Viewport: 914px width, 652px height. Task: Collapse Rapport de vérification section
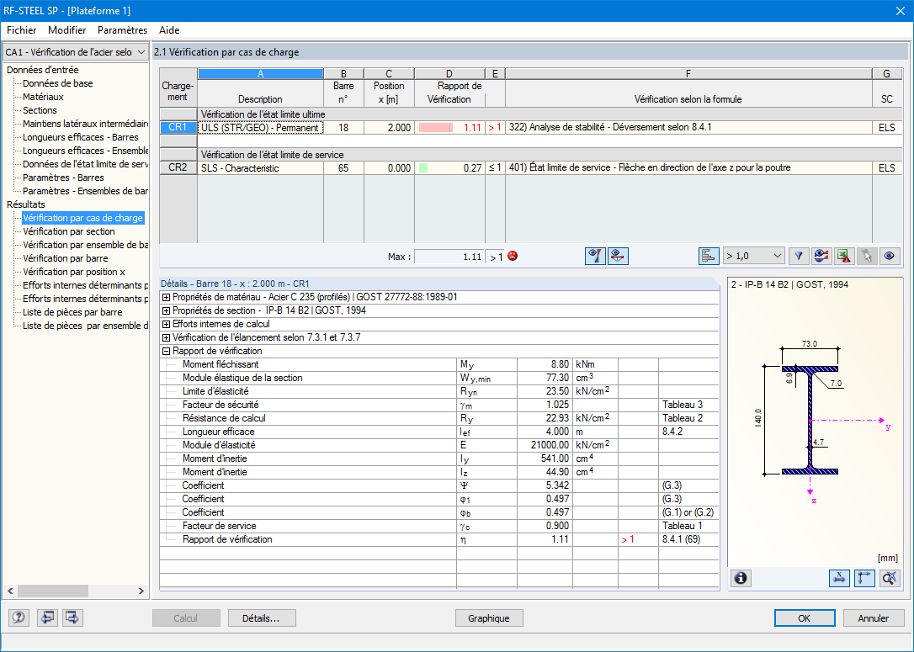166,352
